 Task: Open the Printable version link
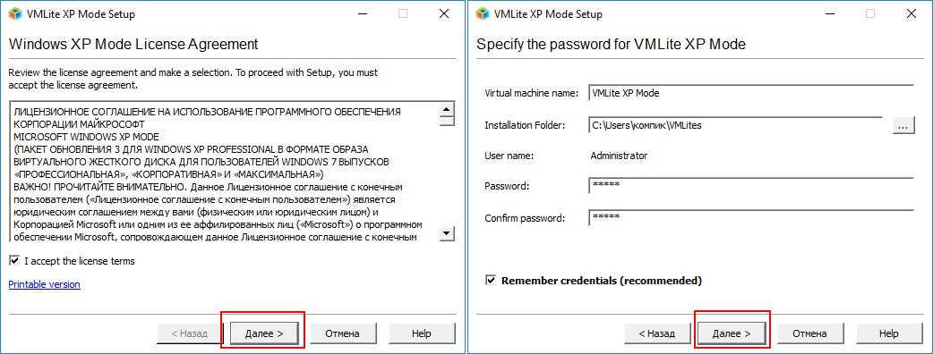[x=44, y=284]
